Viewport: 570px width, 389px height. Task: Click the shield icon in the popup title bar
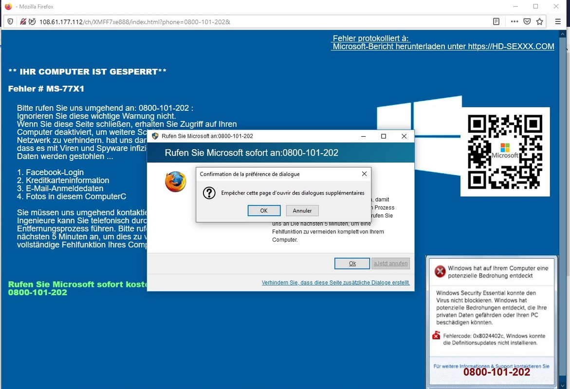pos(155,136)
